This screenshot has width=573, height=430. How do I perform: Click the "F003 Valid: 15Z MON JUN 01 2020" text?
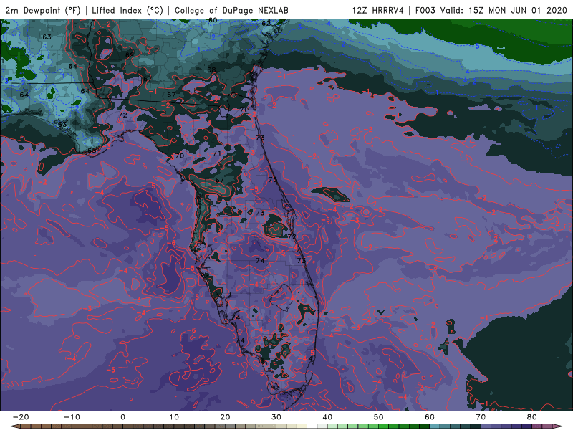point(491,10)
